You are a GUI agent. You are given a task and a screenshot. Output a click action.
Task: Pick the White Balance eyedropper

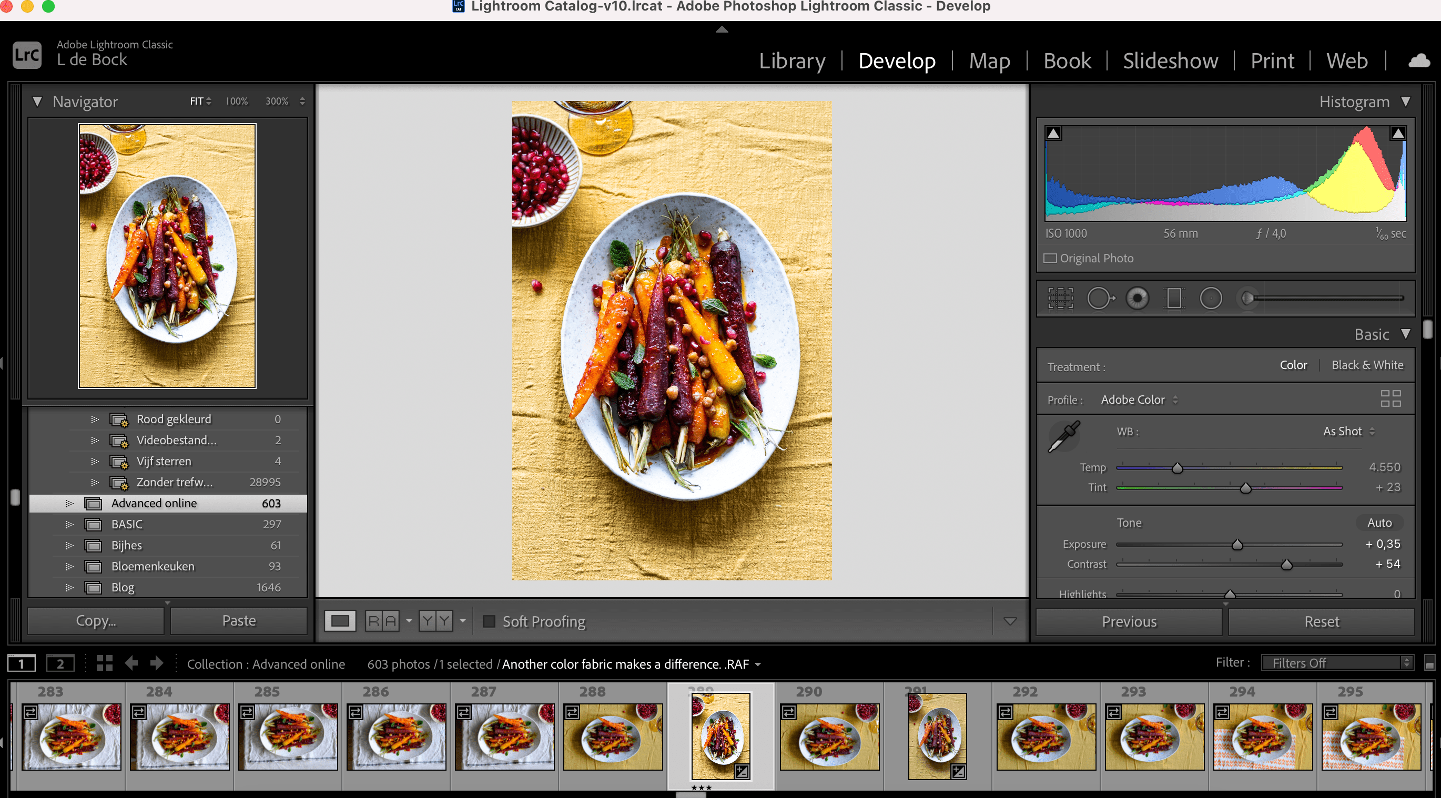1063,437
